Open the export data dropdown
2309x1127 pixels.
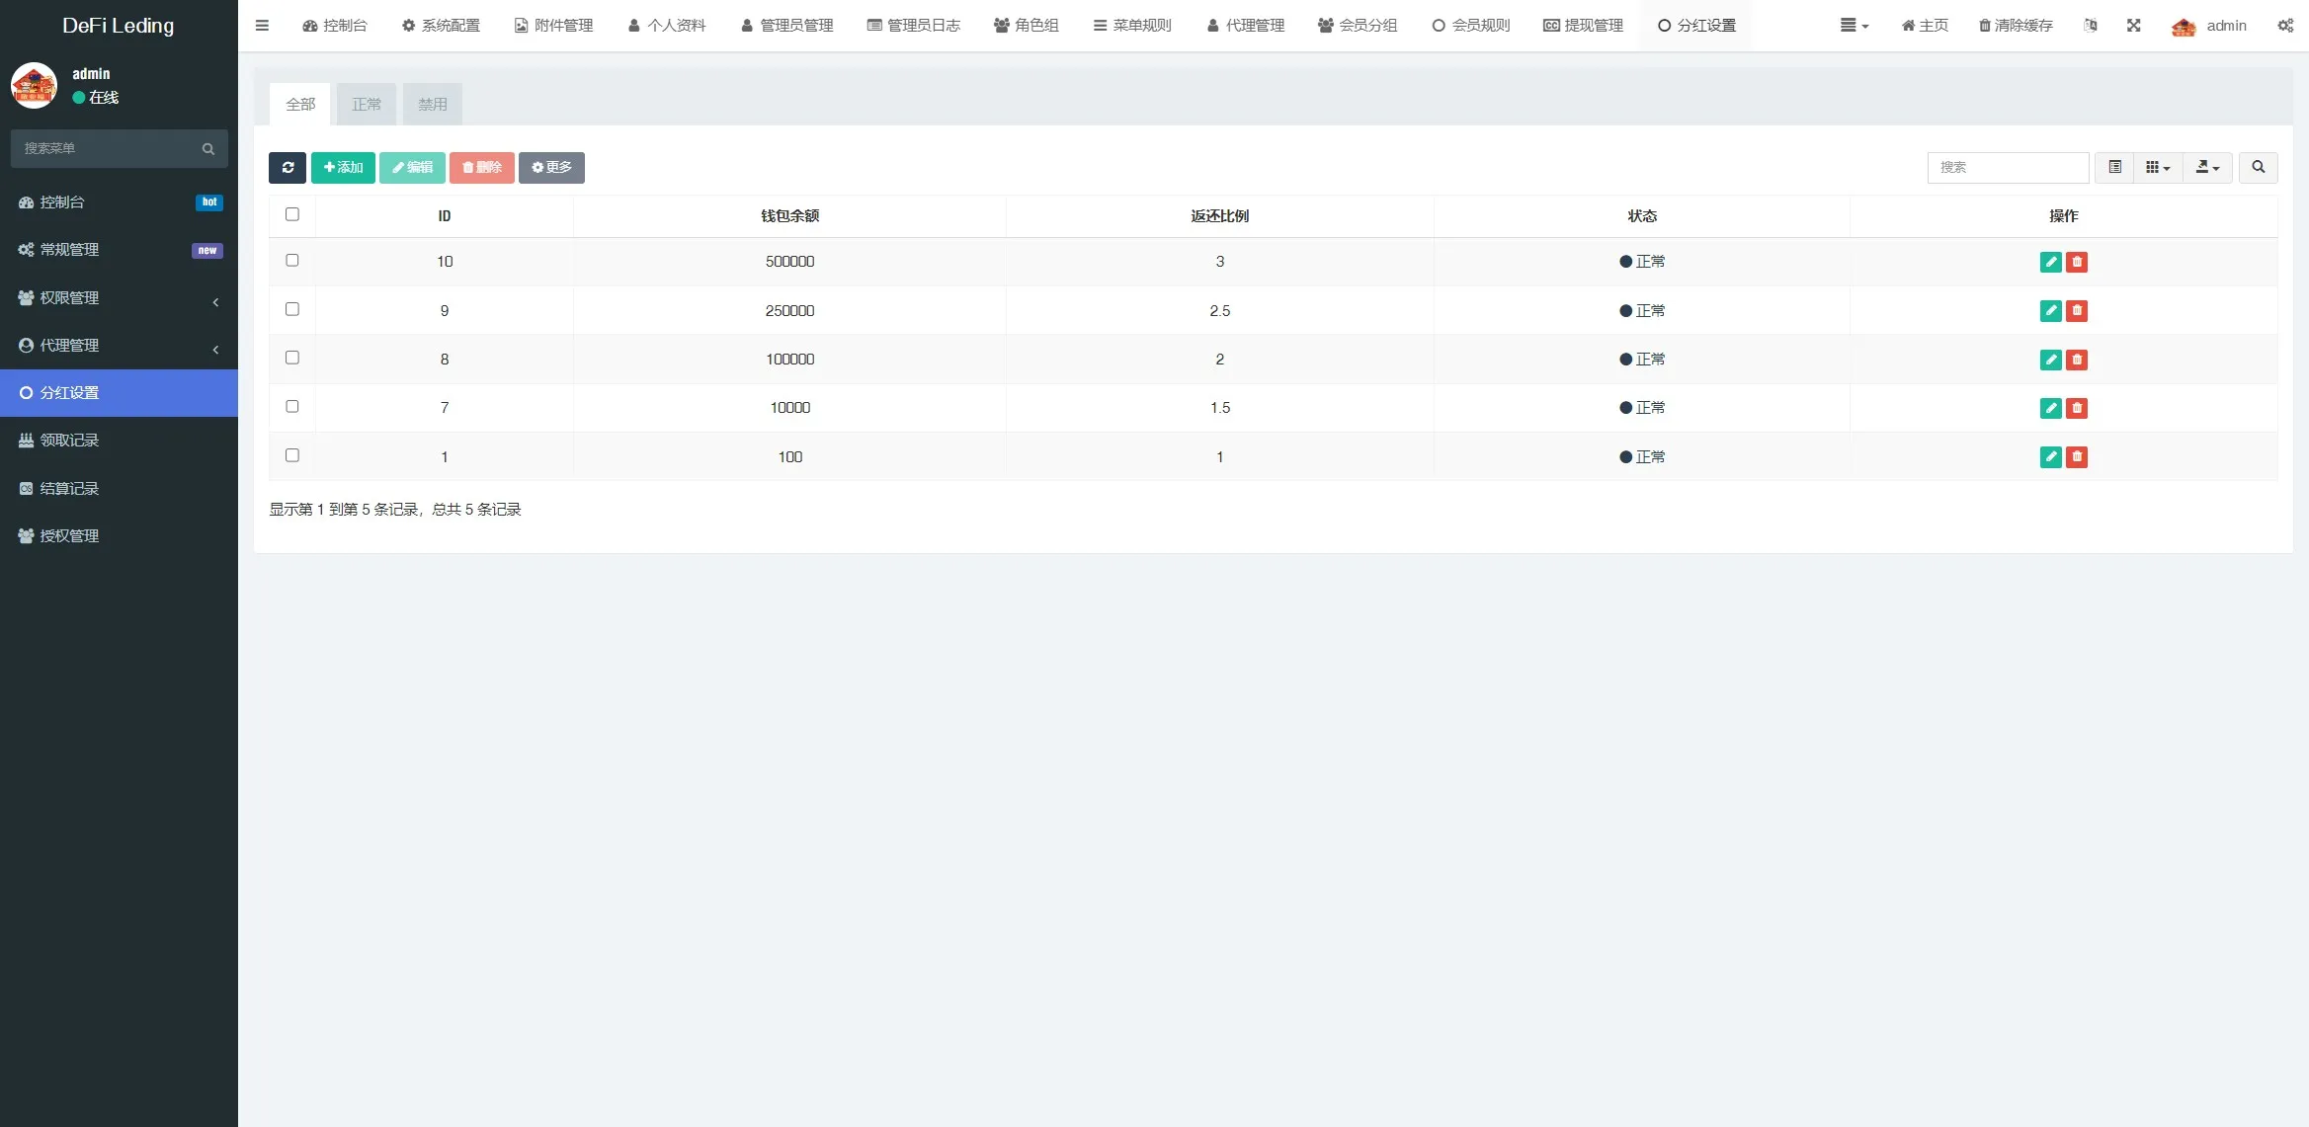pos(2207,168)
